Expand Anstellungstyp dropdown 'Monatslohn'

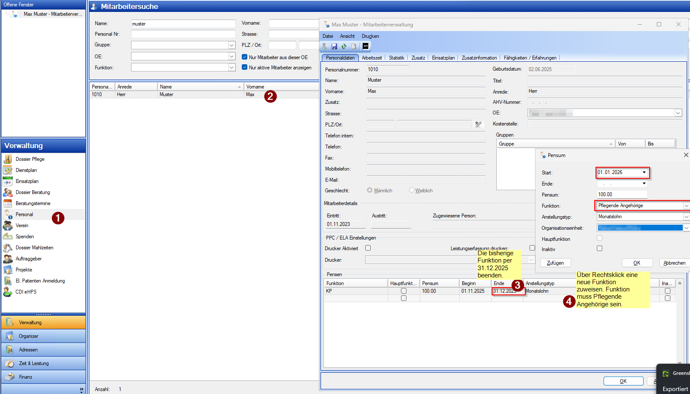pos(686,217)
